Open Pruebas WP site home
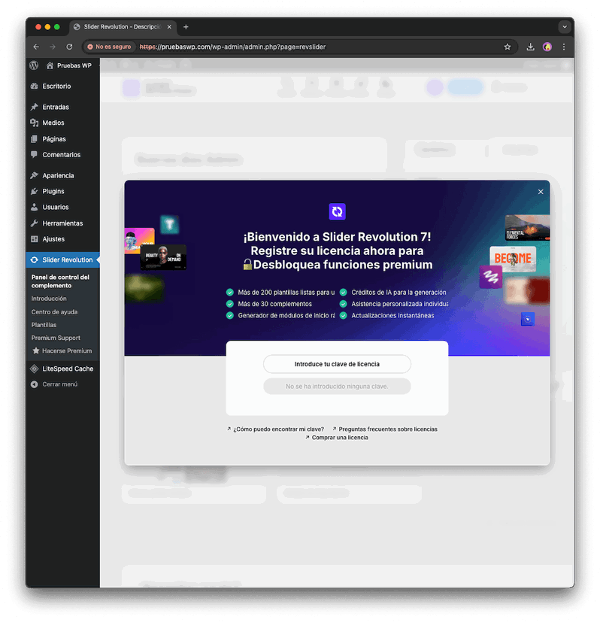Screen dimensions: 600x622 pyautogui.click(x=69, y=65)
